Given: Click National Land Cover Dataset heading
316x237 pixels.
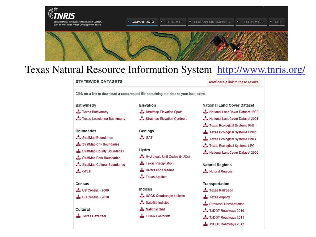Looking at the screenshot, I should [228, 105].
